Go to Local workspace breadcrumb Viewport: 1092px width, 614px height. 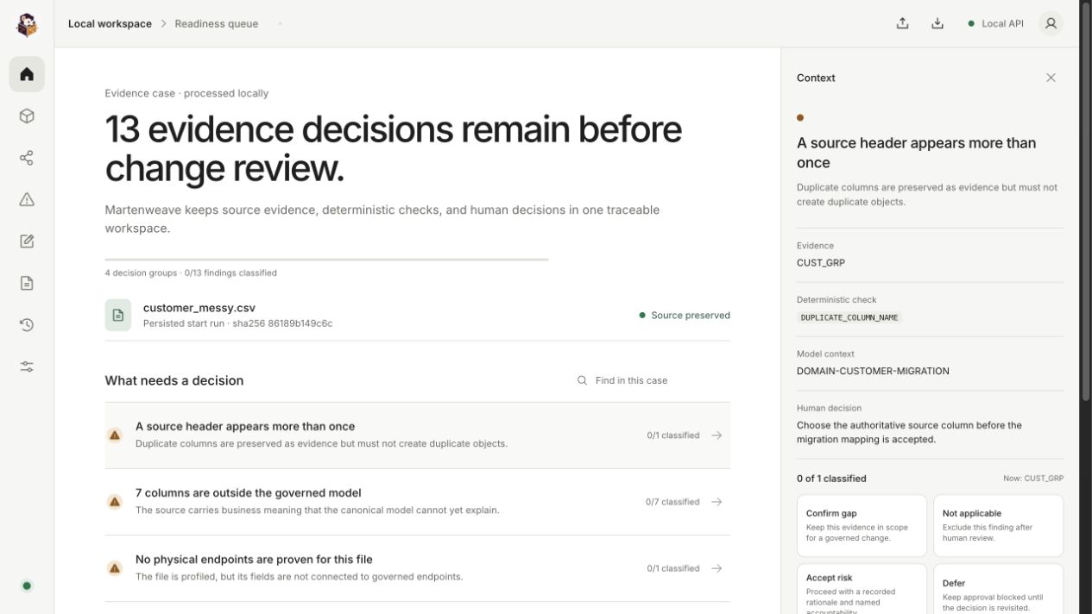click(110, 24)
